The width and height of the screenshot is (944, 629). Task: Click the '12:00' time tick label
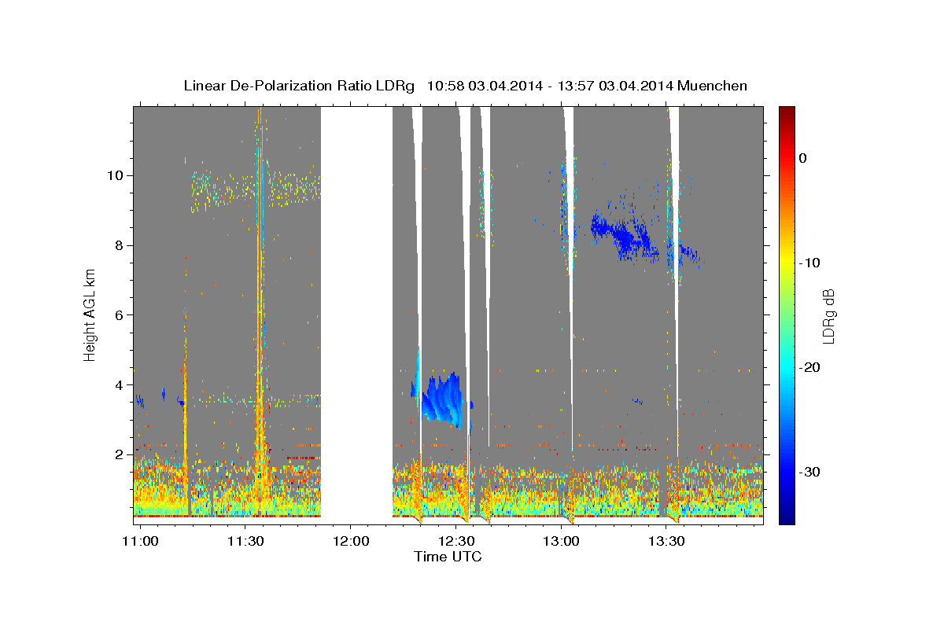351,542
